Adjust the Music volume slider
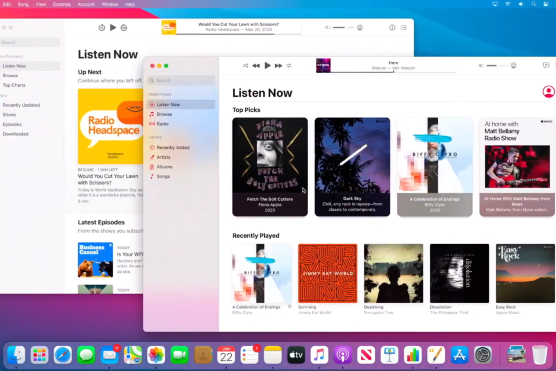This screenshot has width=556, height=371. 493,66
